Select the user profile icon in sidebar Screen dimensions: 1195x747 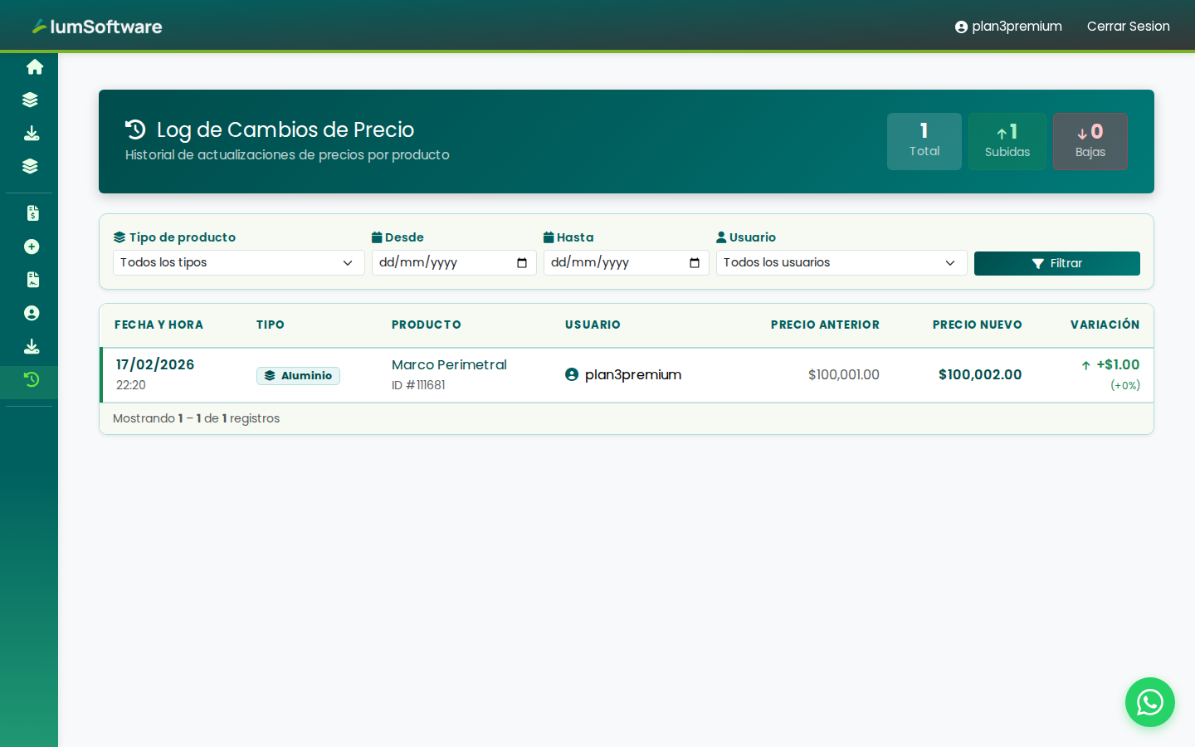coord(31,313)
